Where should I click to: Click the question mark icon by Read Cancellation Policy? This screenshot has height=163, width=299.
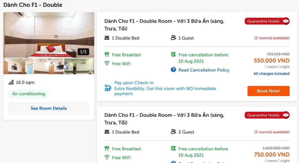tap(173, 70)
